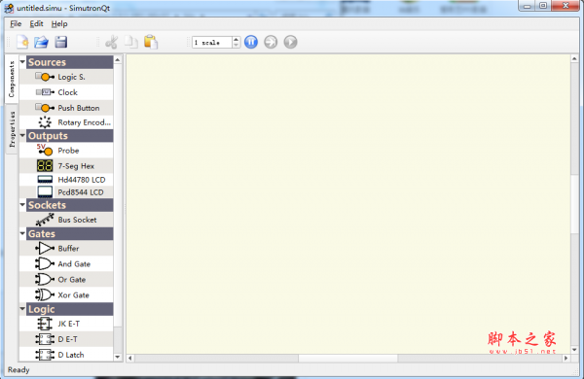
Task: Click the 'Clock' label in component list
Action: (x=67, y=92)
